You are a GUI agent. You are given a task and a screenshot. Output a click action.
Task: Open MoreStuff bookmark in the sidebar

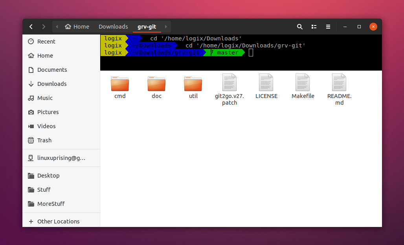tap(61, 204)
